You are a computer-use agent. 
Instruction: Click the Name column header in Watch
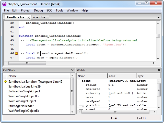click(92, 76)
